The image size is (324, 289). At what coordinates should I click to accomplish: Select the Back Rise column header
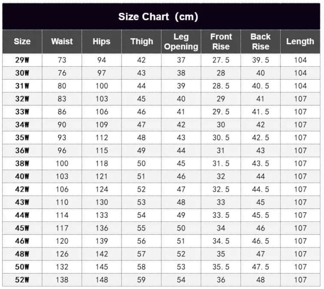coord(261,41)
